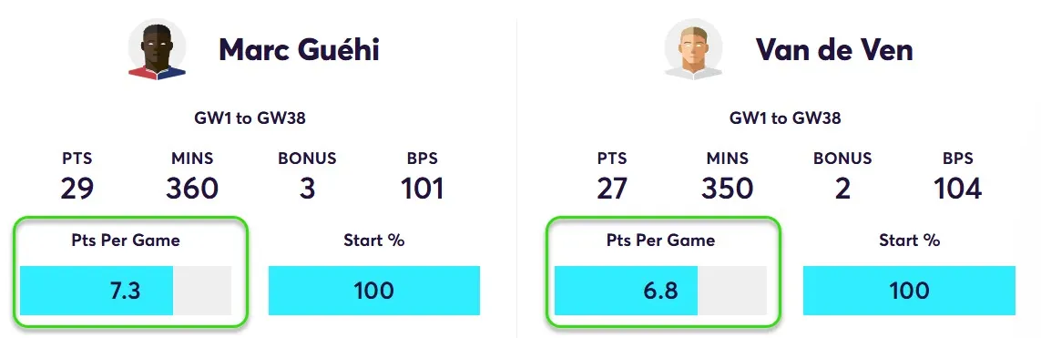The width and height of the screenshot is (1041, 338).
Task: Click Start % label in Van de Ven card
Action: coord(909,241)
